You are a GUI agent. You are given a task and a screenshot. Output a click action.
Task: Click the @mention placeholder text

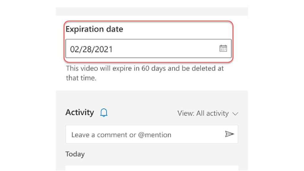pyautogui.click(x=155, y=135)
